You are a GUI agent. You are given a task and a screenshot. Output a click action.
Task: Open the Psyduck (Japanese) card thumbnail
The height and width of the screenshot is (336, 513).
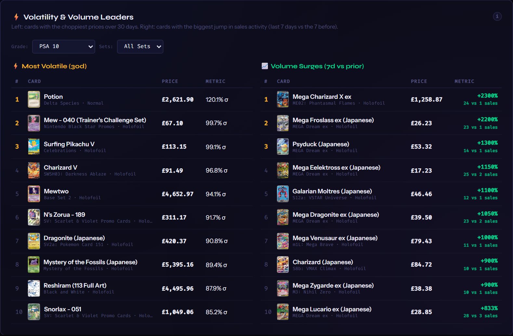pyautogui.click(x=283, y=147)
